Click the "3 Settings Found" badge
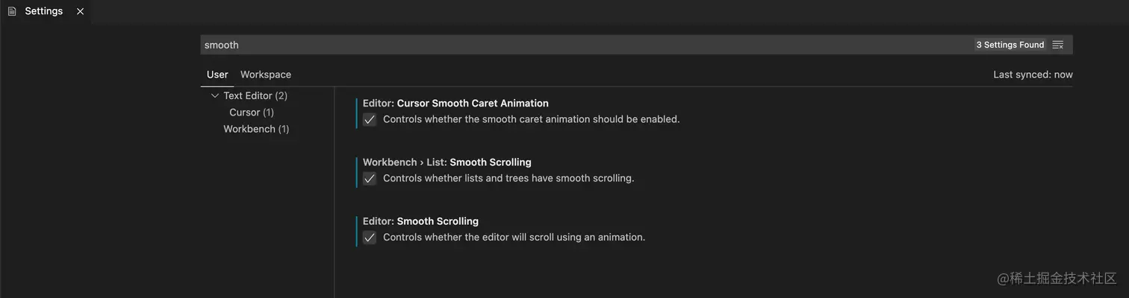Image resolution: width=1129 pixels, height=298 pixels. coord(1010,45)
